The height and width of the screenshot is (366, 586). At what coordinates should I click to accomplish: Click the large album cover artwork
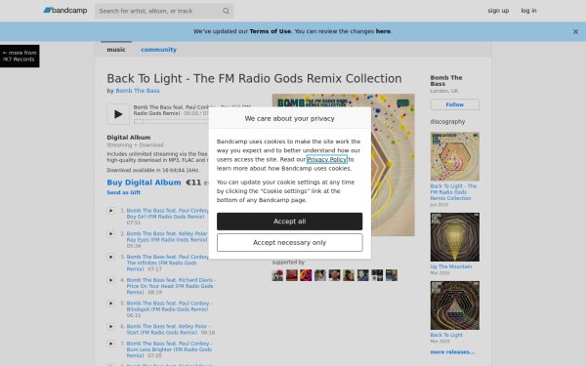click(x=394, y=164)
